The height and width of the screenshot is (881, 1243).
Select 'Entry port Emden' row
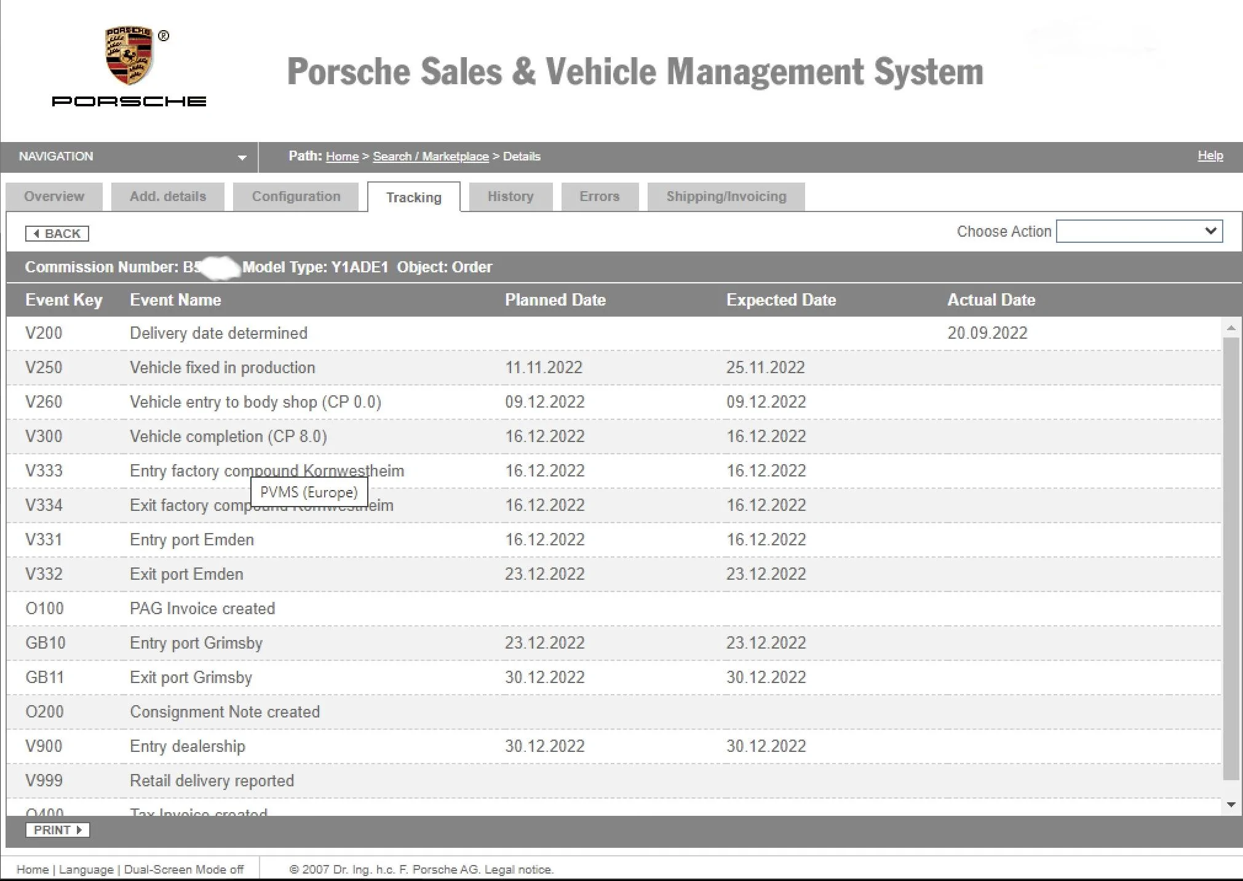pyautogui.click(x=613, y=540)
